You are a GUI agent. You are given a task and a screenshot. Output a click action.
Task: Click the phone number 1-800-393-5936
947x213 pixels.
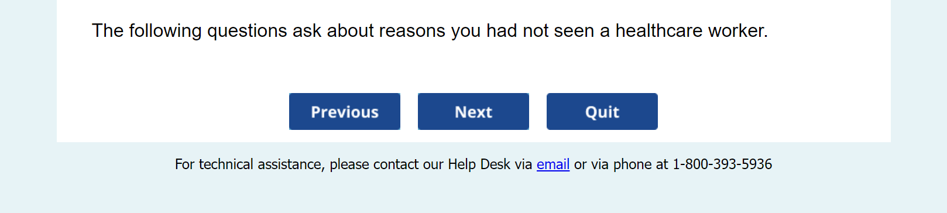(x=722, y=164)
